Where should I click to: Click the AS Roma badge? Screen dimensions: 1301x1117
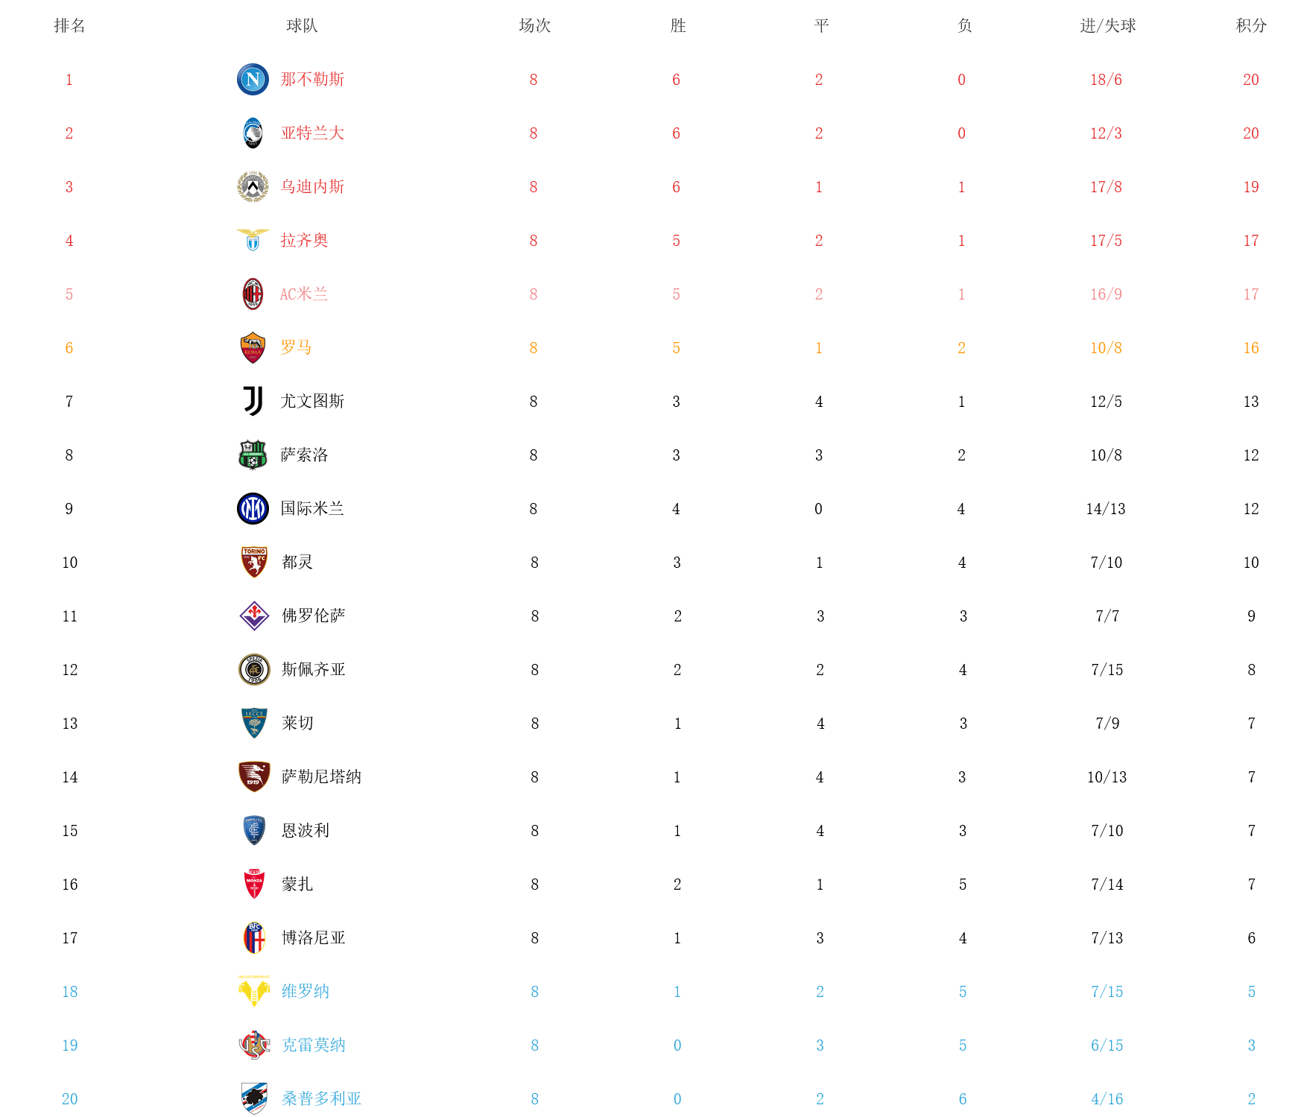coord(253,347)
